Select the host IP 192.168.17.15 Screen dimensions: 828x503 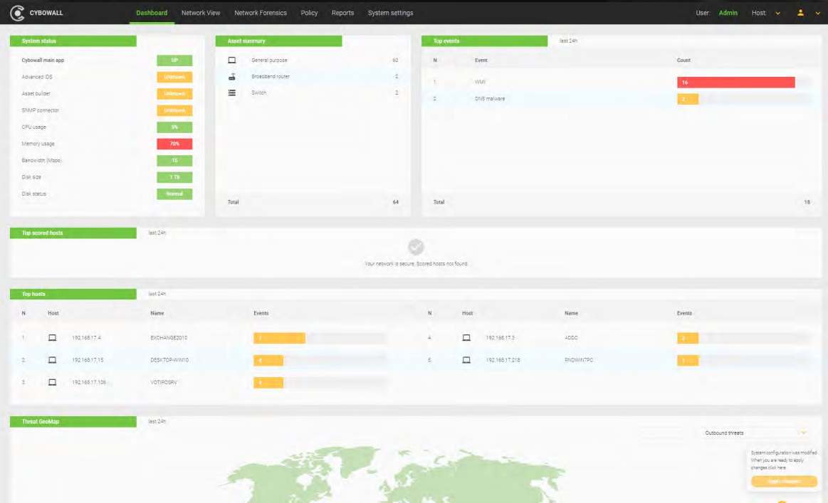click(x=88, y=360)
